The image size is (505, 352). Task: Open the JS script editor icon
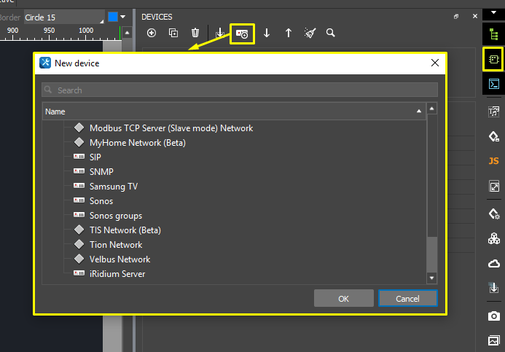pyautogui.click(x=494, y=161)
